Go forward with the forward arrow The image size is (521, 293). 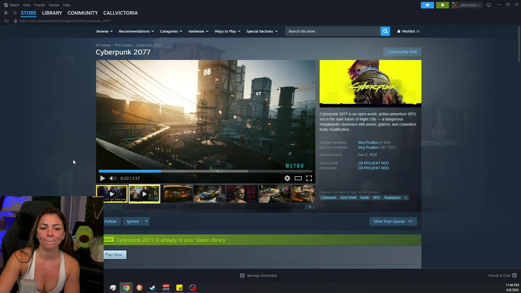[x=15, y=13]
